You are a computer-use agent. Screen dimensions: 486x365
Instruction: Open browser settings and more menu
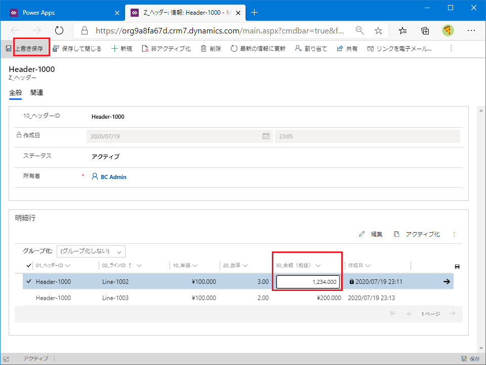471,30
